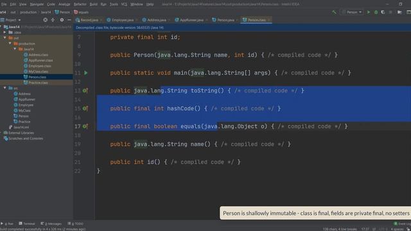Click the Build project hammer icon
Screen dimensions: 411x231
pyautogui.click(x=334, y=12)
